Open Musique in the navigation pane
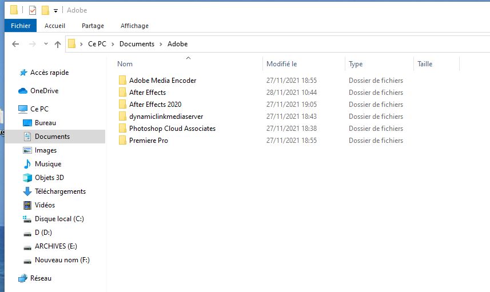This screenshot has width=490, height=292. point(48,163)
